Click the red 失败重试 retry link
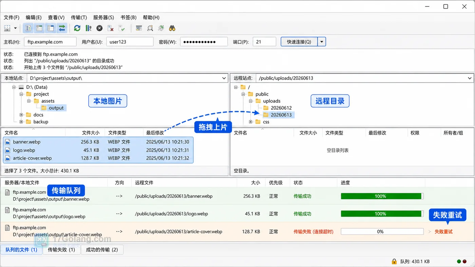This screenshot has width=475, height=267. coord(443,232)
